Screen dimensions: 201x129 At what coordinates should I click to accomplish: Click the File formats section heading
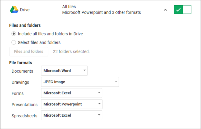(x=21, y=63)
